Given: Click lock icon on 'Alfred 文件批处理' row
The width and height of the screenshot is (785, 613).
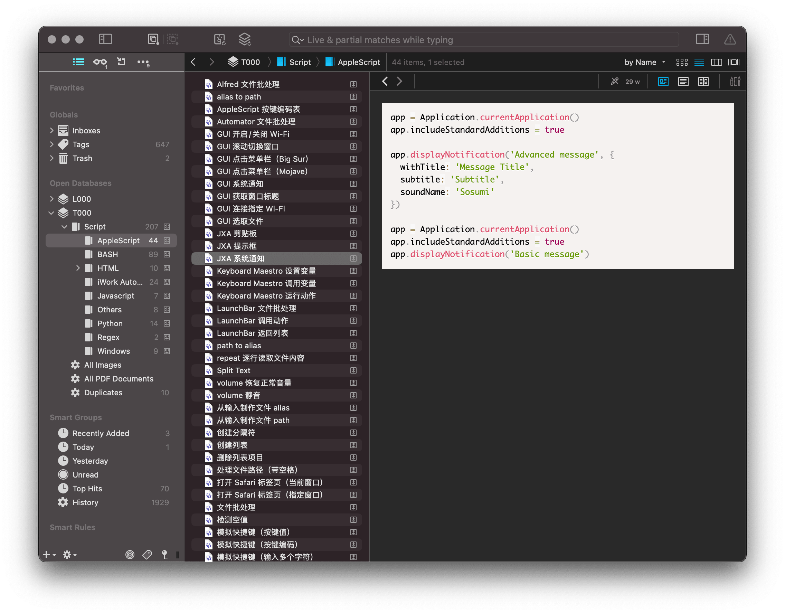Looking at the screenshot, I should (353, 84).
